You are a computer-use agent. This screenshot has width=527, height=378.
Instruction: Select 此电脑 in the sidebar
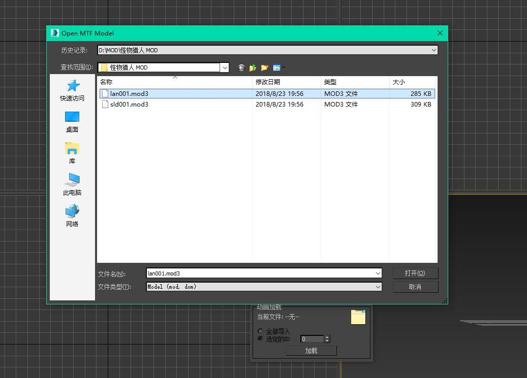click(72, 185)
